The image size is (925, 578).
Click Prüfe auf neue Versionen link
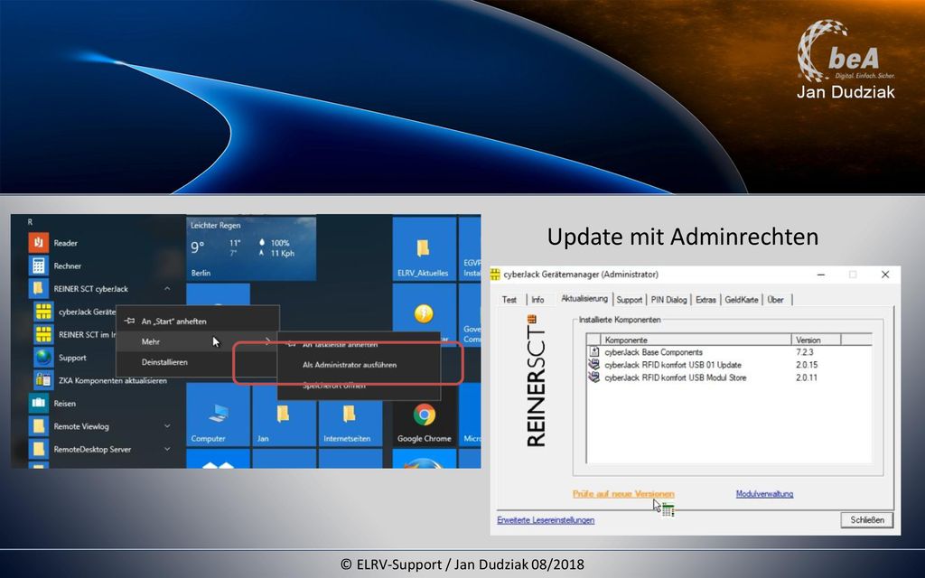(x=623, y=494)
